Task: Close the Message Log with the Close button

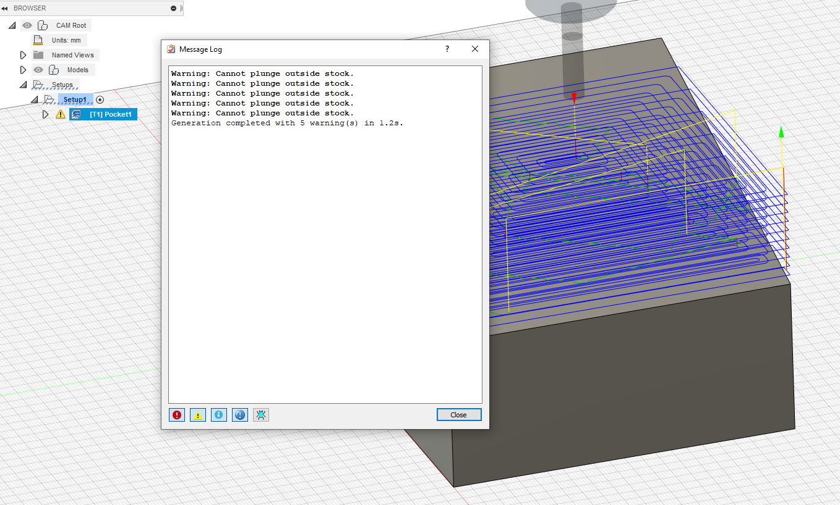Action: click(x=459, y=415)
